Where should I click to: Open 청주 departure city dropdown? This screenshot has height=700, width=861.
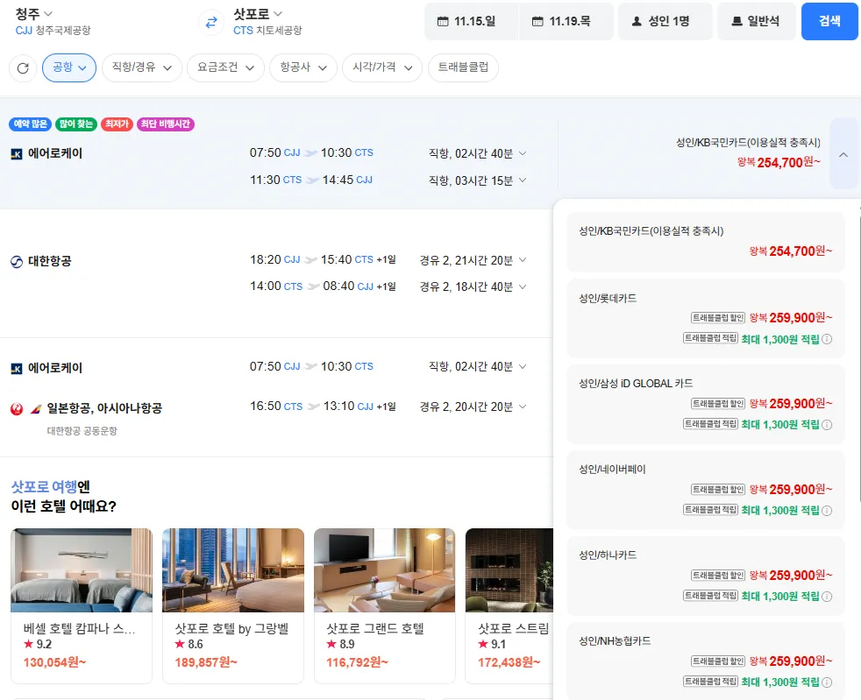34,13
